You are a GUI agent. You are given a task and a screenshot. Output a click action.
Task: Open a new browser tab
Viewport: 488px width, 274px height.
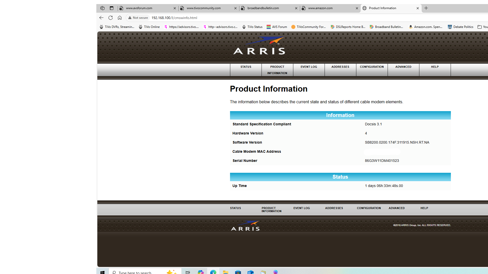(426, 8)
